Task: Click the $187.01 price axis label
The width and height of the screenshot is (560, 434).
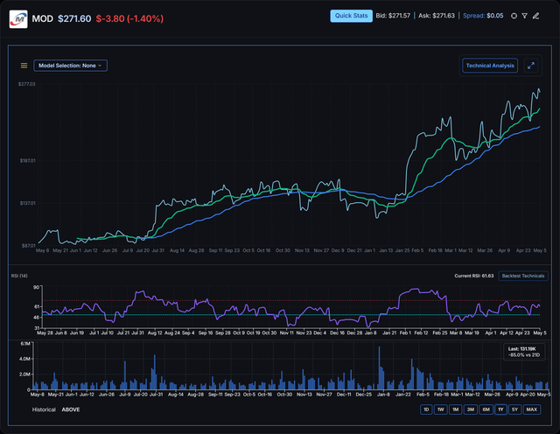Action: (27, 161)
